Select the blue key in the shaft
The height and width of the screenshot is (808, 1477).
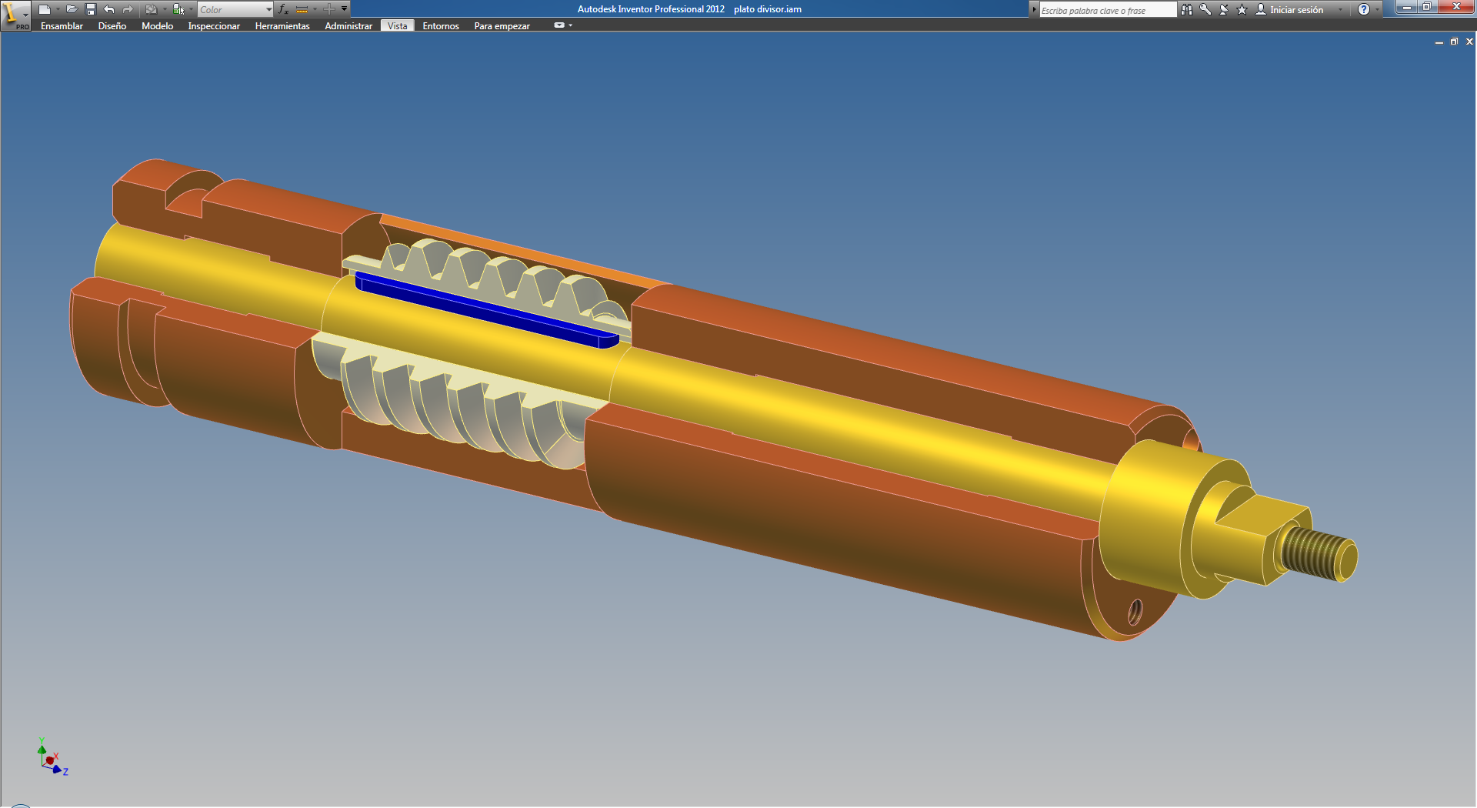point(486,310)
